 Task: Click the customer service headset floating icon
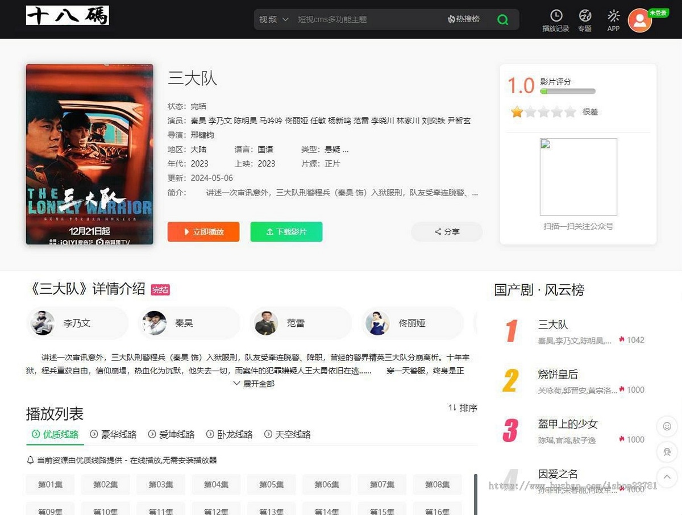pyautogui.click(x=667, y=452)
